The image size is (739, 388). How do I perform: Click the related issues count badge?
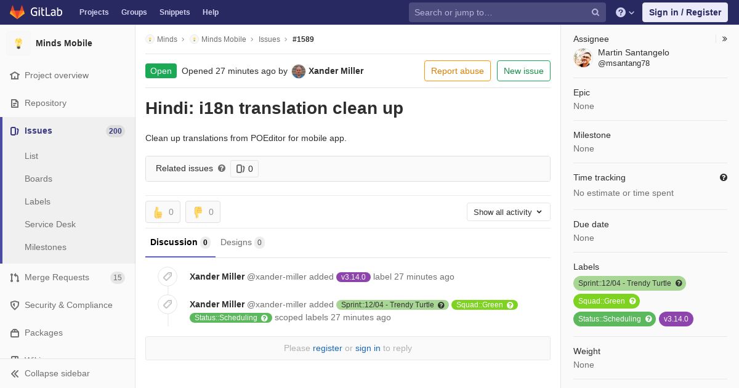pos(244,169)
